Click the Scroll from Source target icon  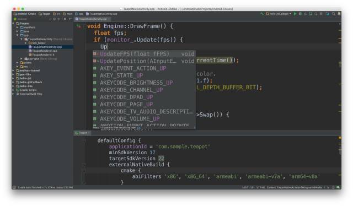[x=54, y=19]
